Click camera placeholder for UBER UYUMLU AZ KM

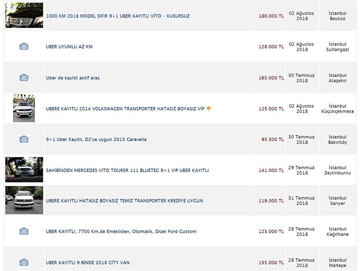pyautogui.click(x=24, y=47)
